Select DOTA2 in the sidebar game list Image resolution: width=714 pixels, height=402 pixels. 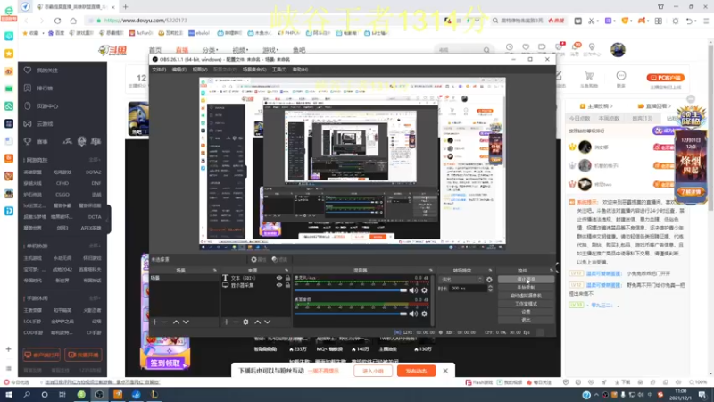(x=93, y=172)
